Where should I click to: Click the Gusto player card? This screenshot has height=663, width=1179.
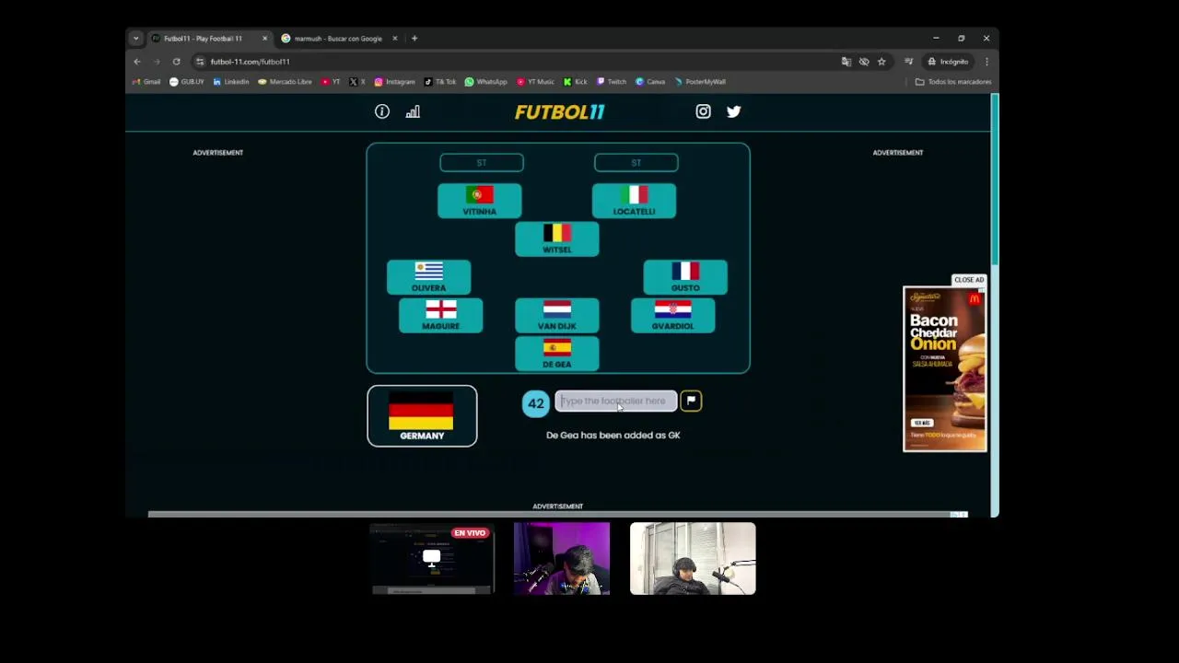tap(685, 277)
